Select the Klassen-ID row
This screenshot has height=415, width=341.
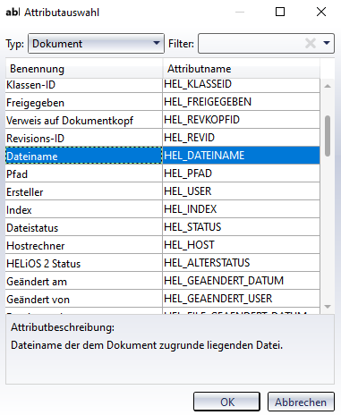coord(163,85)
